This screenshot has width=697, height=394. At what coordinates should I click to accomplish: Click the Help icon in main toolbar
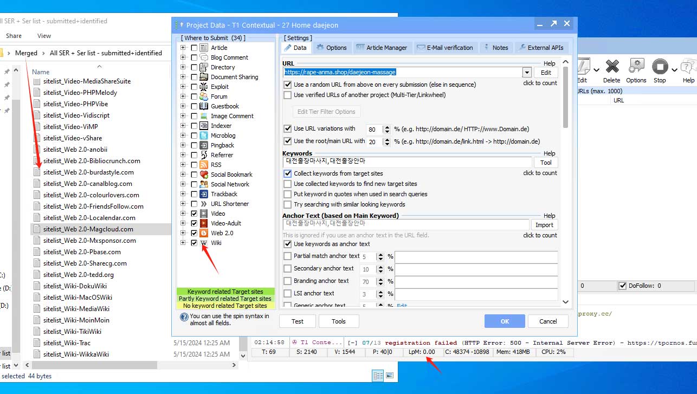pos(688,67)
